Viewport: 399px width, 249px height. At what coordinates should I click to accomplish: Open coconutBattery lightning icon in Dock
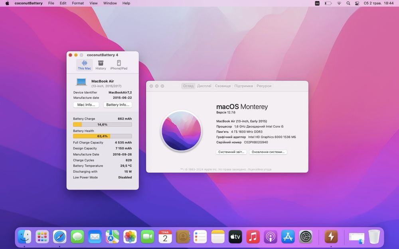pos(331,237)
